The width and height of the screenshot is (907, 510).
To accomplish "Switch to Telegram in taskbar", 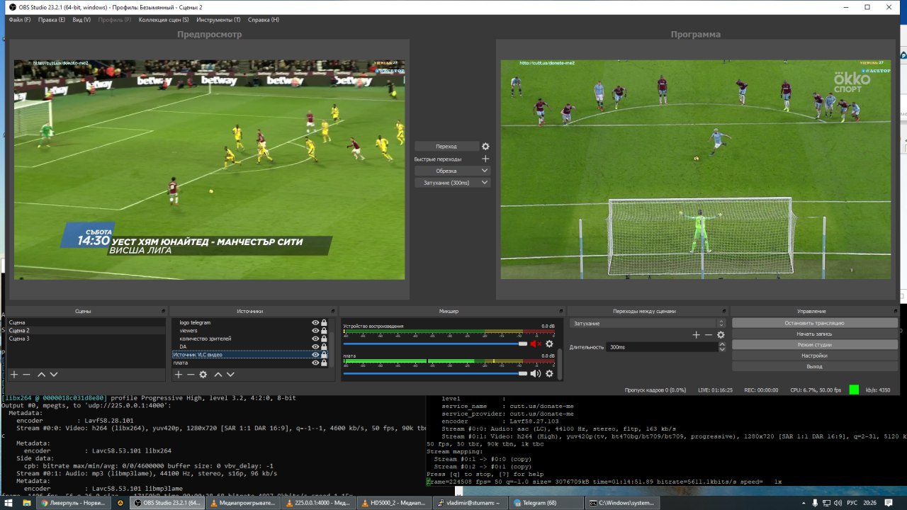I will 545,503.
